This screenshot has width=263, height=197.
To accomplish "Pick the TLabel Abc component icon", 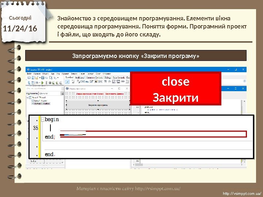I will click(87, 82).
